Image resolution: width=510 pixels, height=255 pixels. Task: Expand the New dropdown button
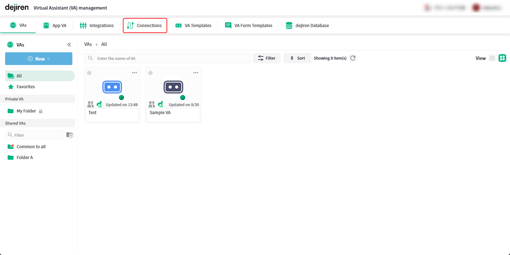click(x=39, y=59)
